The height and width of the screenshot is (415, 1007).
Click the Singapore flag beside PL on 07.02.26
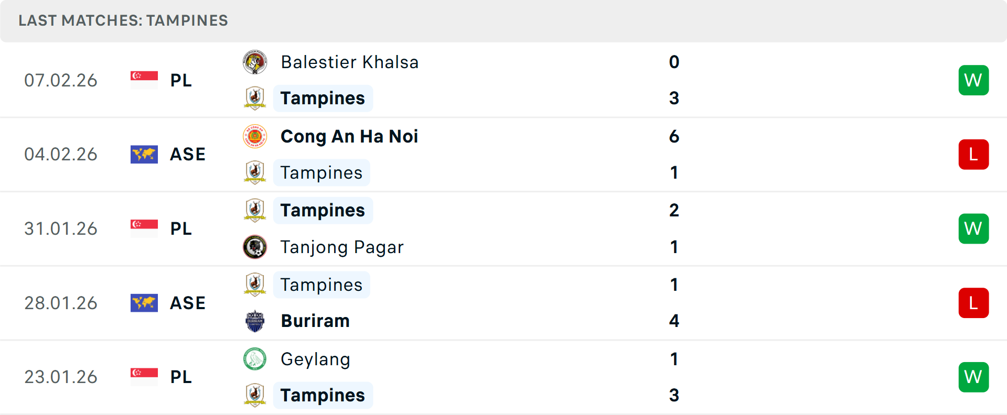coord(144,80)
